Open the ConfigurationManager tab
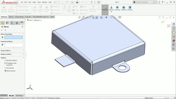The width and height of the screenshot is (176, 99). coord(12,23)
